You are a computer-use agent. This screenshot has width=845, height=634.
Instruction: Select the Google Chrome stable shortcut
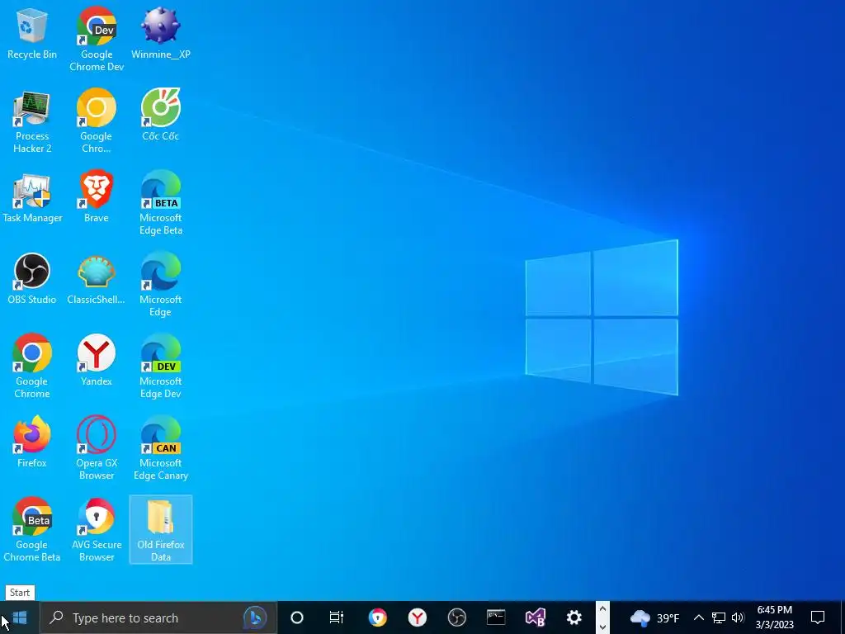click(x=32, y=367)
